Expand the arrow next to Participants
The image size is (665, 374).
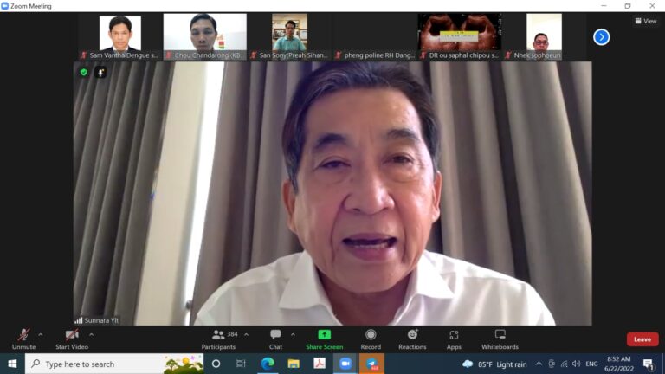pos(246,334)
